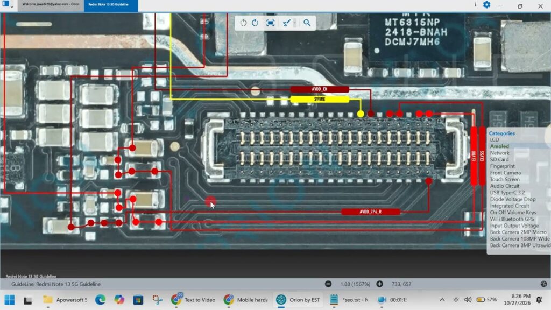Select the On Off Volume Keys category
This screenshot has width=551, height=310.
pos(513,212)
